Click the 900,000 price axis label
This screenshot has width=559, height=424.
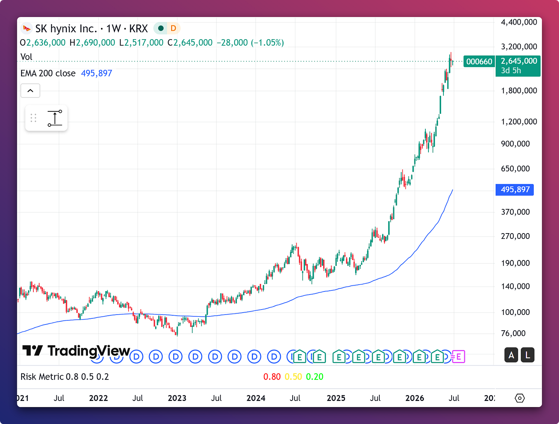point(515,144)
